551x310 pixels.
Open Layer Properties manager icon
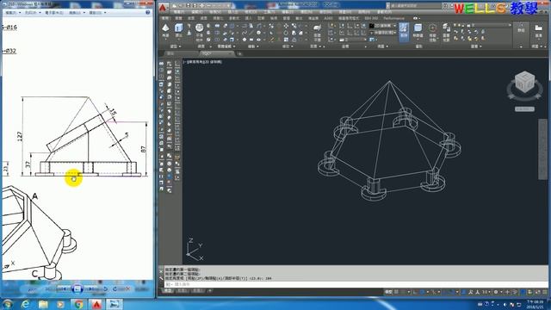point(446,32)
